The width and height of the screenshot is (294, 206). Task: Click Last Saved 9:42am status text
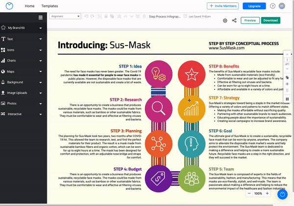tap(200, 17)
